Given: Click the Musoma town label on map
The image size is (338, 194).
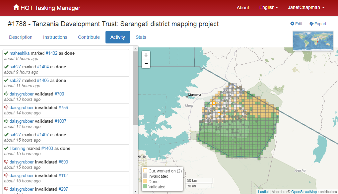Looking at the screenshot, I should point(194,95).
